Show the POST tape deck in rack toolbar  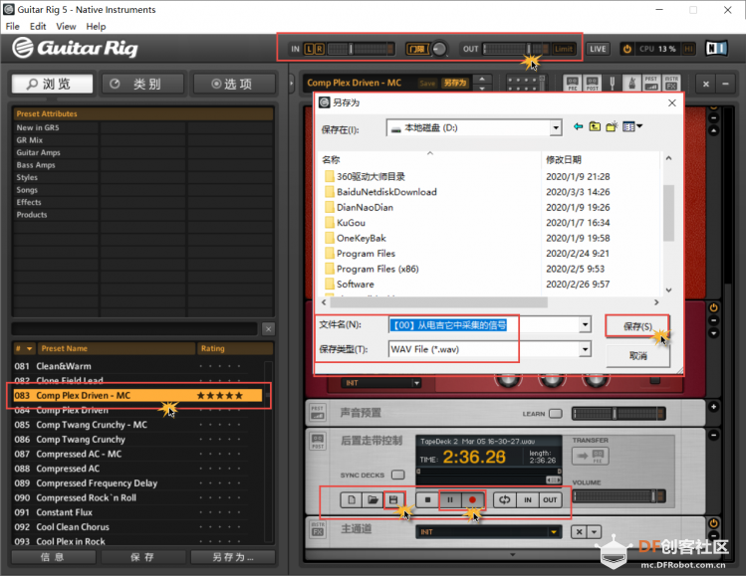(593, 84)
